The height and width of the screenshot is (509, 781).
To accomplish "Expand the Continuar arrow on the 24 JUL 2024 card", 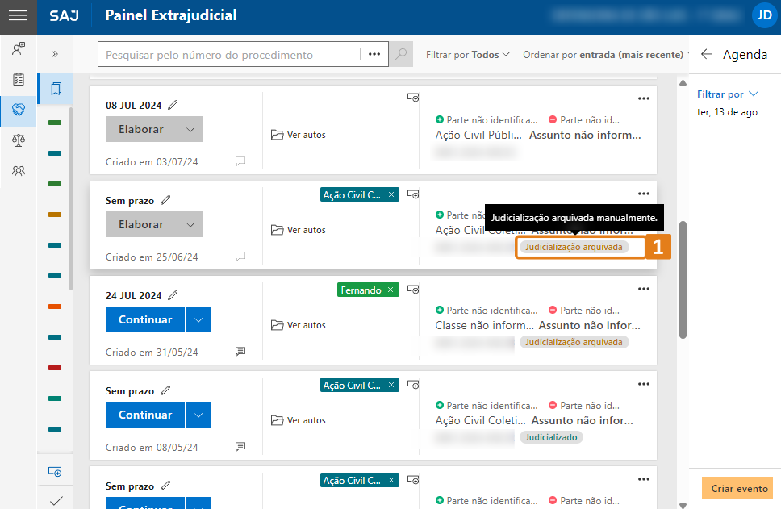I will [198, 319].
